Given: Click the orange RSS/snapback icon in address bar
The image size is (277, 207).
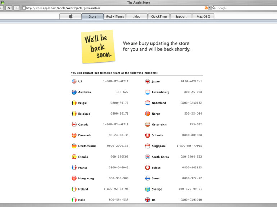Looking at the screenshot, I should [x=206, y=8].
